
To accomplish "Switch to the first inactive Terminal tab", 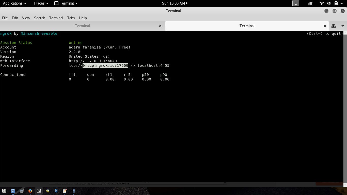I will 82,26.
